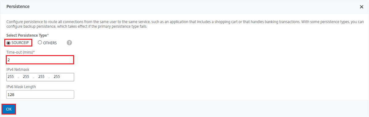Click the Select Persistence Type label
Viewport: 369px width, 117px height.
pyautogui.click(x=27, y=35)
